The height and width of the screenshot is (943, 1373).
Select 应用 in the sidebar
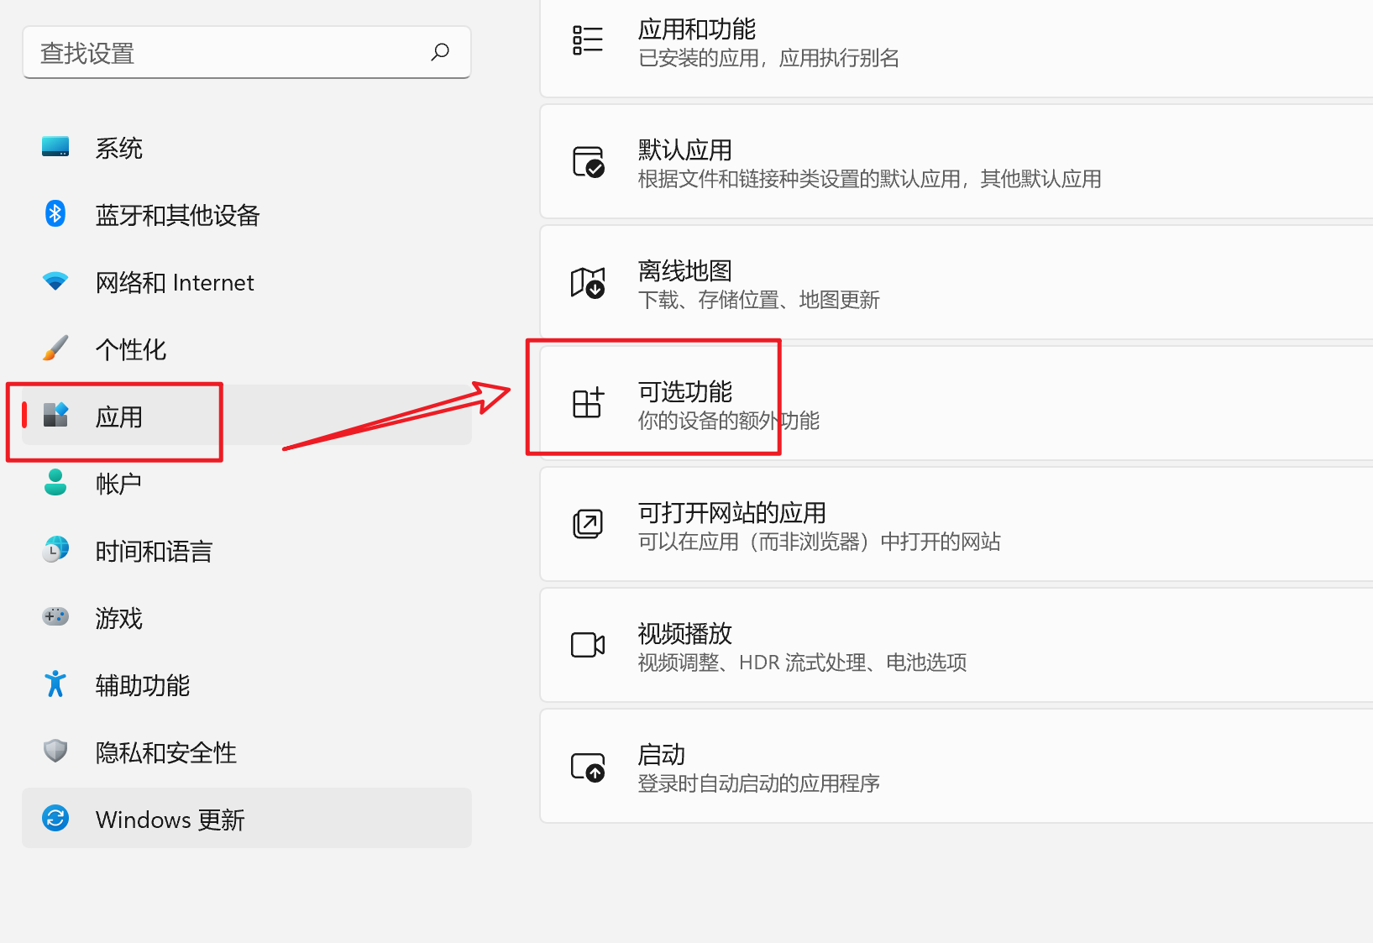point(247,415)
